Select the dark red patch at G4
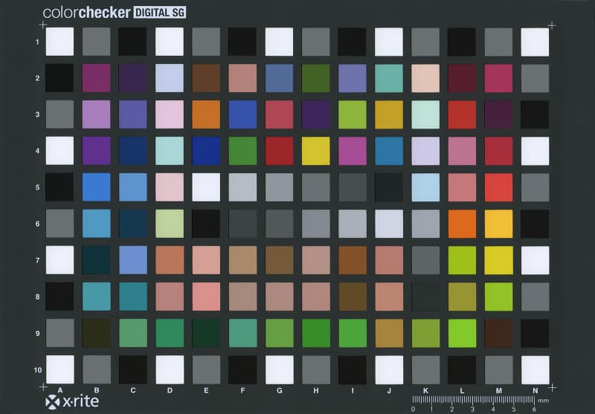 280,151
